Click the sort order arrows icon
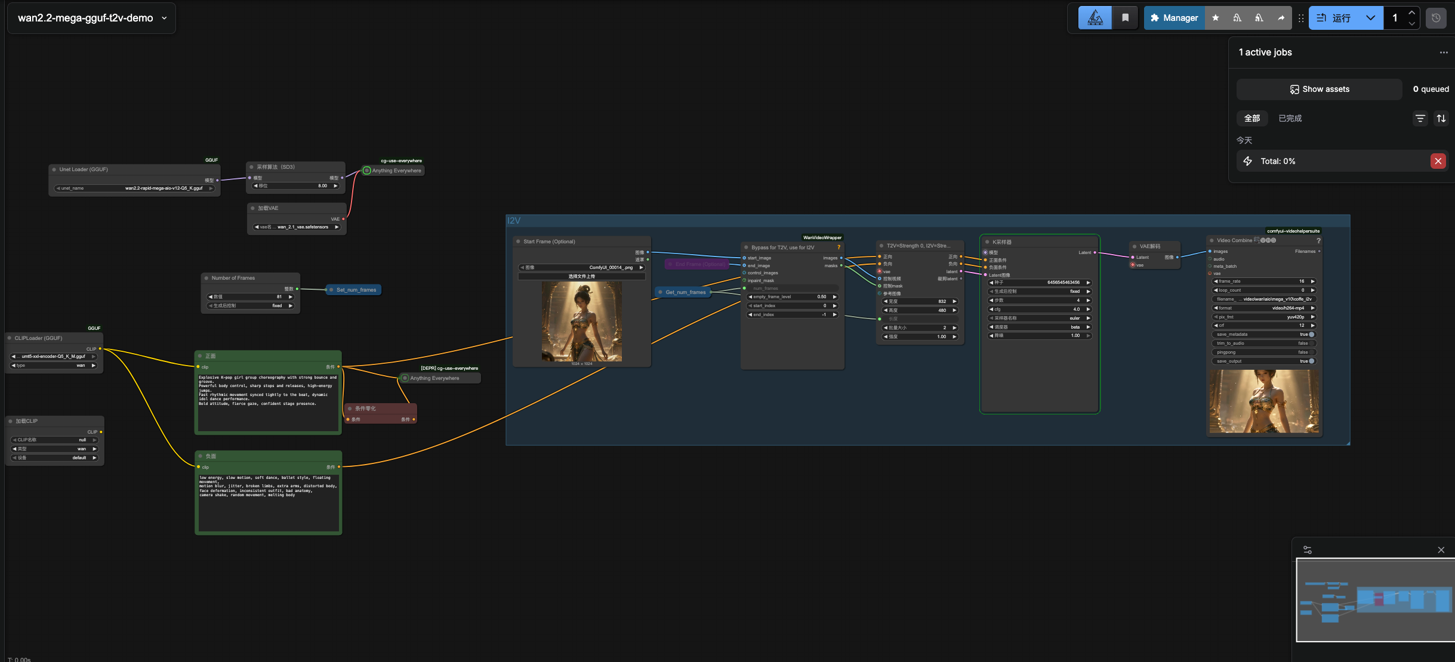This screenshot has height=662, width=1455. pyautogui.click(x=1441, y=118)
